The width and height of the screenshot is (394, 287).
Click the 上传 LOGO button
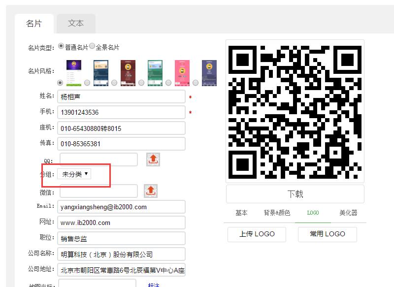tap(257, 234)
